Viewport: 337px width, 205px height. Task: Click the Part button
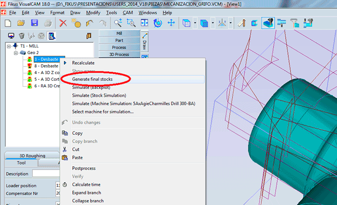119,40
